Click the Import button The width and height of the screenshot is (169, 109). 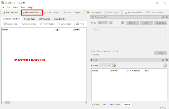pos(132,23)
